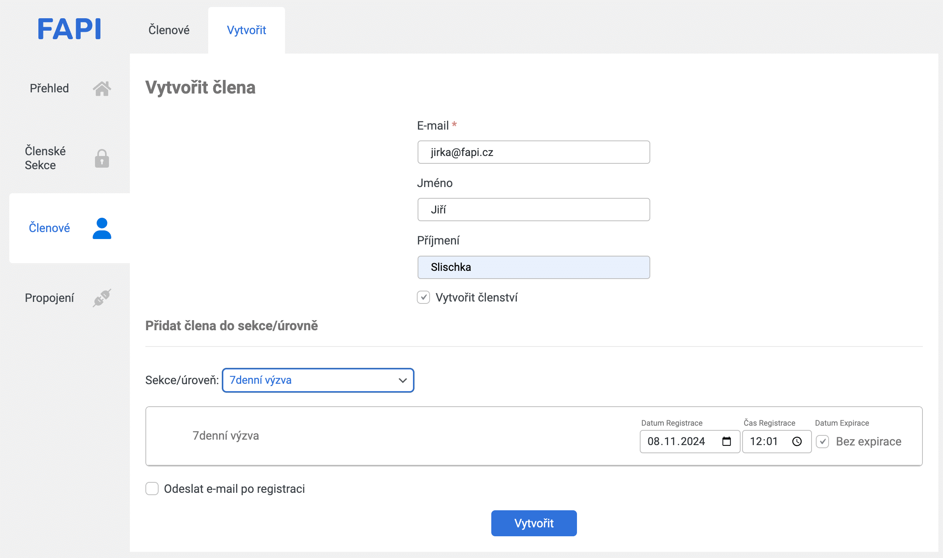Open the calendar picker in Datum Registrace
Screen dimensions: 943x558
[726, 442]
